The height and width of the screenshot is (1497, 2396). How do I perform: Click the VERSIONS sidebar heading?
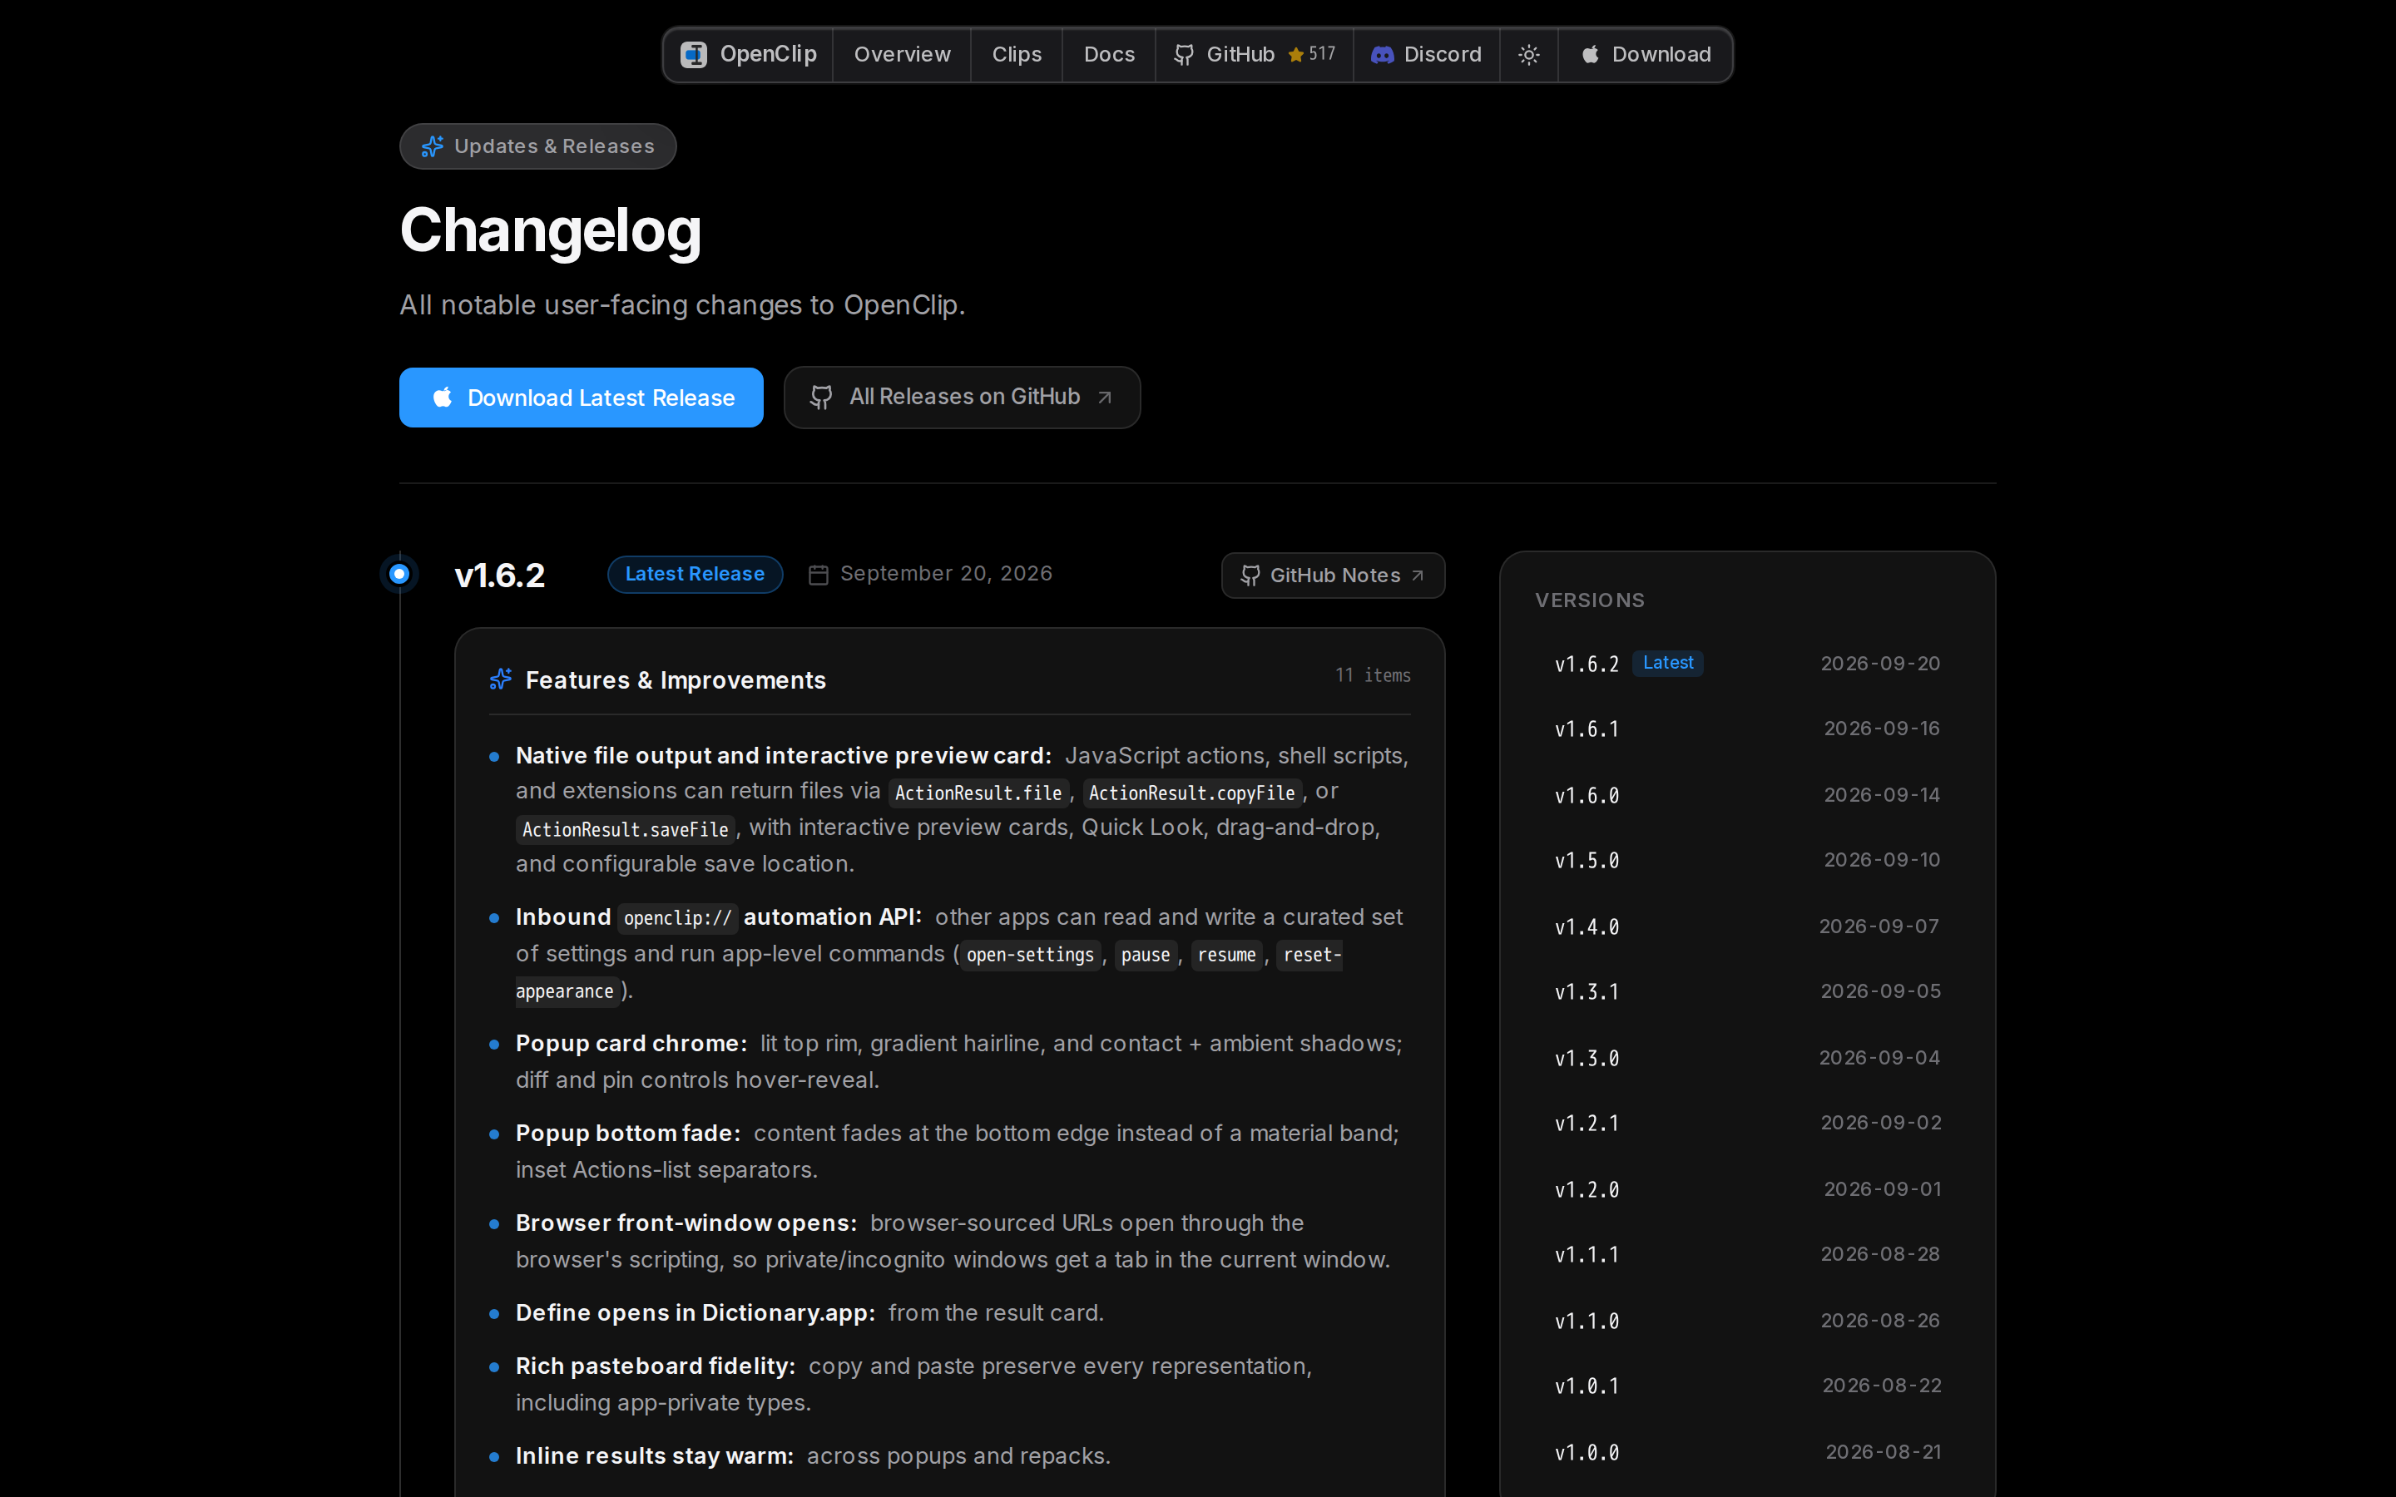(x=1590, y=600)
